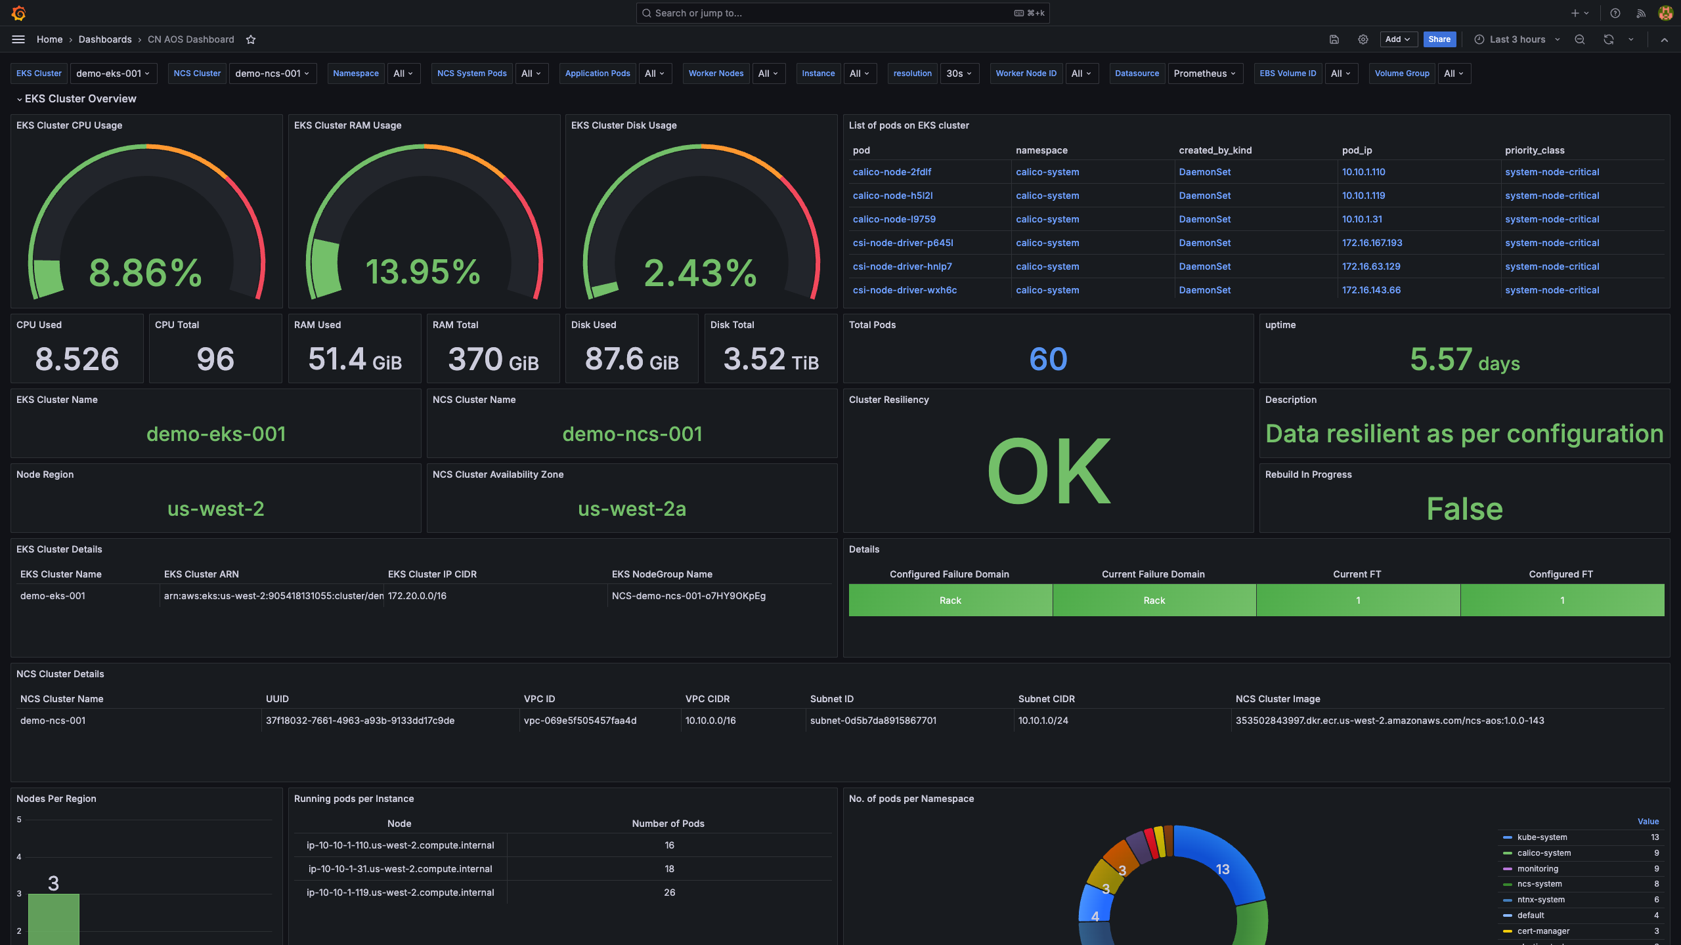Open the EKS Cluster demo-eks-001 dropdown
Viewport: 1681px width, 945px height.
click(113, 73)
